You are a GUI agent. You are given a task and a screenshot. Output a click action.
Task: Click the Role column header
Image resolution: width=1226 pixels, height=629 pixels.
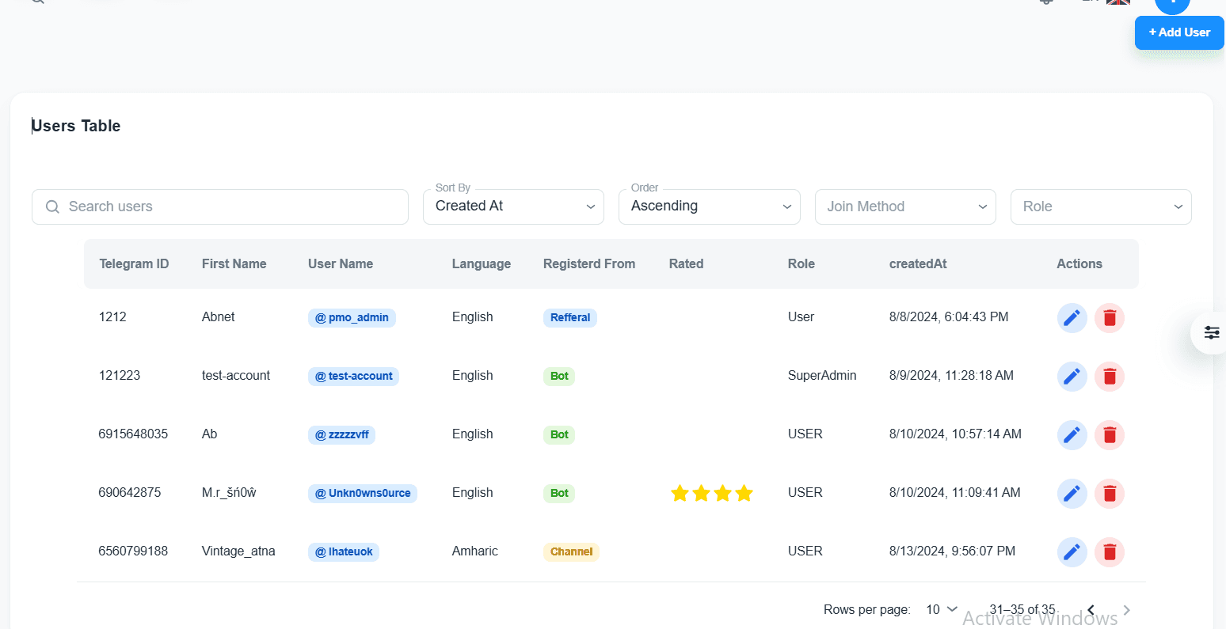[x=801, y=264]
